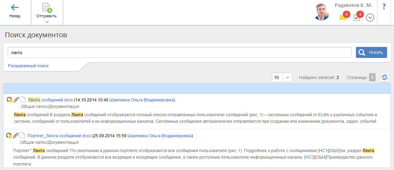The image size is (394, 170).
Task: Click author Шаклеина Ольга Владимировна in first result
Action: click(142, 100)
